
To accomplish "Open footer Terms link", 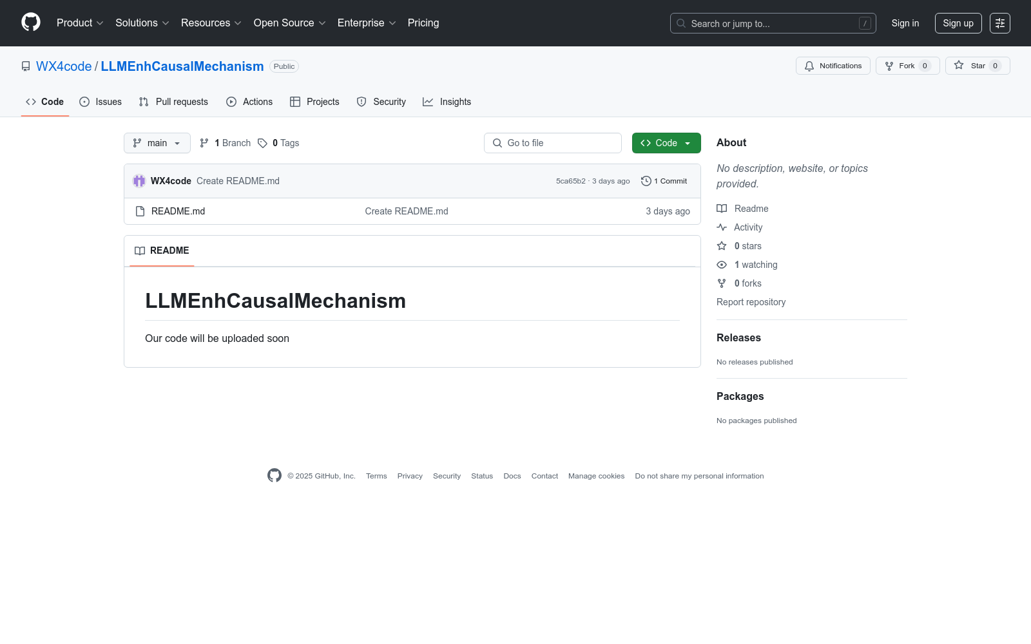I will [x=376, y=476].
